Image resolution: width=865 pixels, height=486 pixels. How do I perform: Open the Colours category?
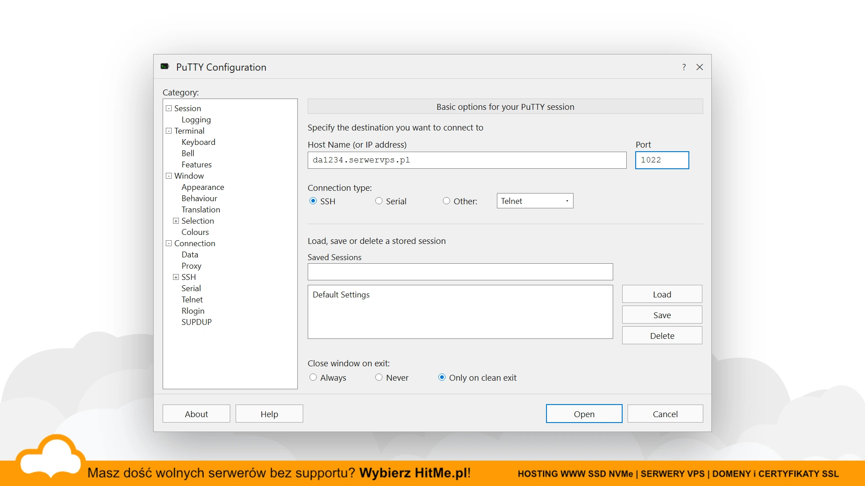[x=195, y=232]
